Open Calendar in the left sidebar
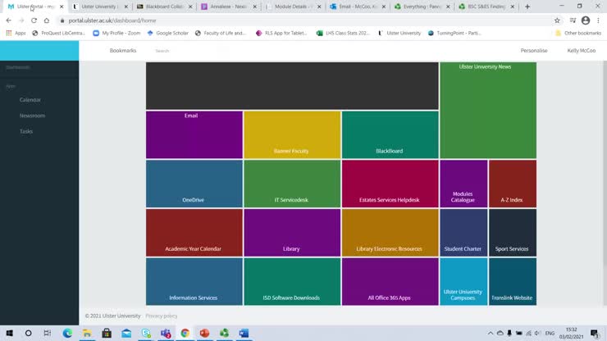 tap(30, 100)
